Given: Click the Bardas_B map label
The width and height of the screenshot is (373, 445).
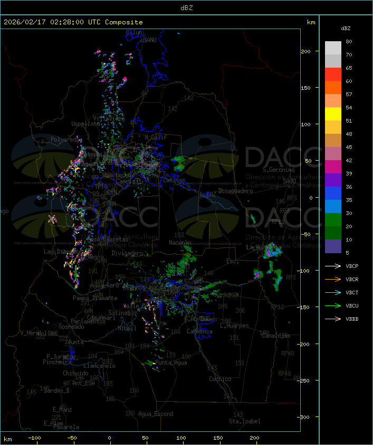Looking at the screenshot, I should coord(56,391).
